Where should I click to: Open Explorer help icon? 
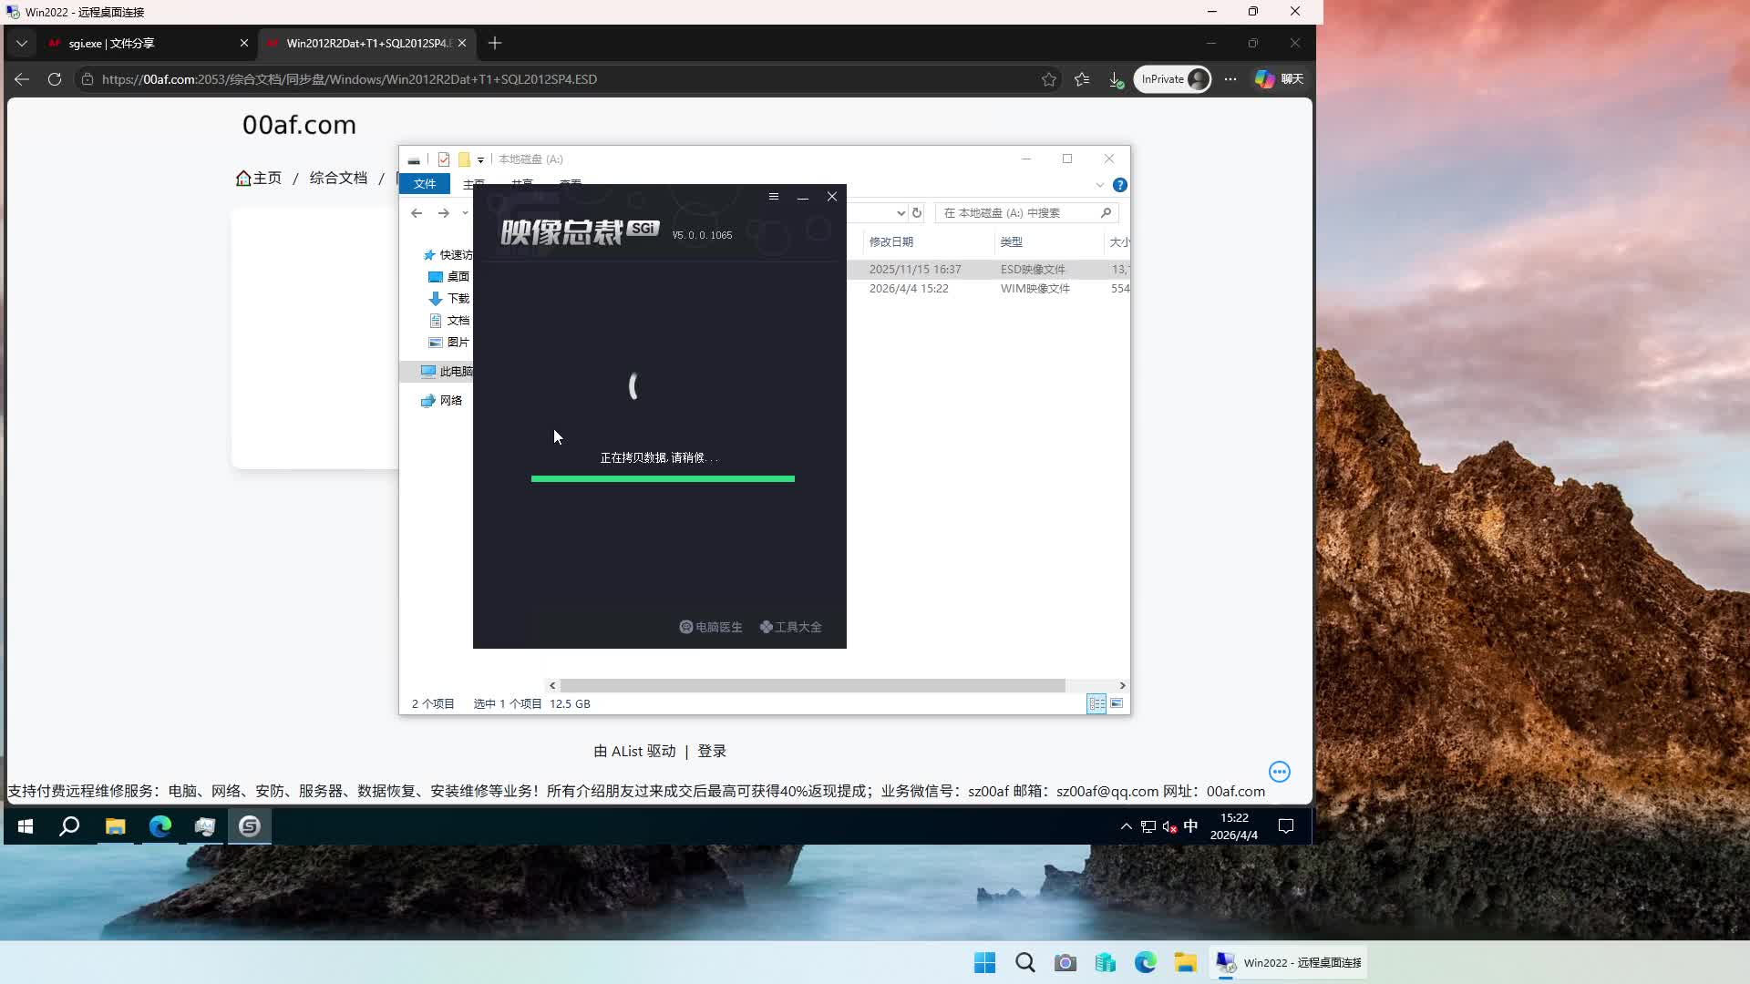point(1120,185)
